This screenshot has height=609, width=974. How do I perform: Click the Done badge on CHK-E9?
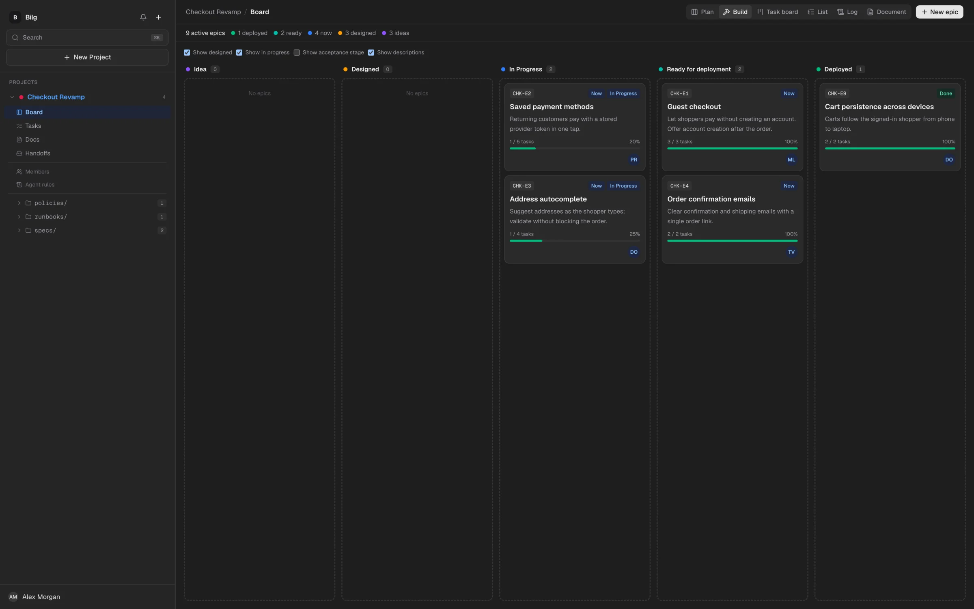tap(946, 93)
